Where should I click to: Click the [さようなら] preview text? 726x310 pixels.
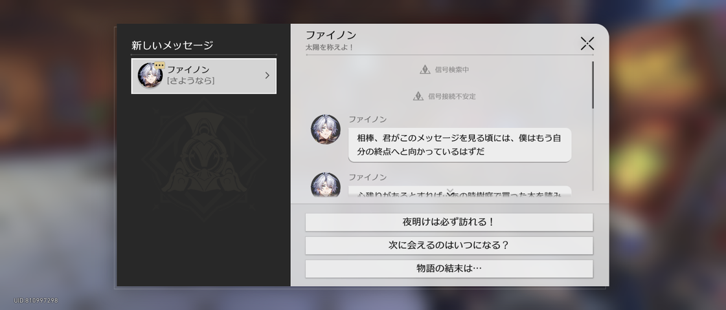[190, 81]
